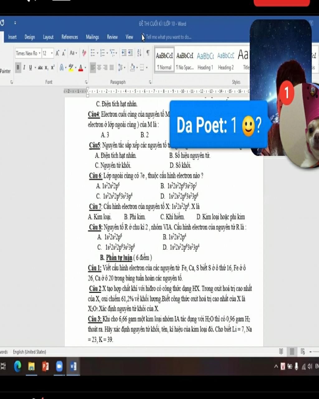Toggle Underline formatting button
The height and width of the screenshot is (399, 319).
[x=30, y=67]
